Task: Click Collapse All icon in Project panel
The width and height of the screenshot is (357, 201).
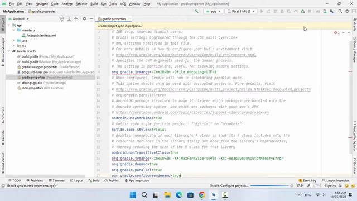Action: click(x=76, y=18)
